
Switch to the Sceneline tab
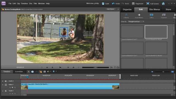(19, 71)
